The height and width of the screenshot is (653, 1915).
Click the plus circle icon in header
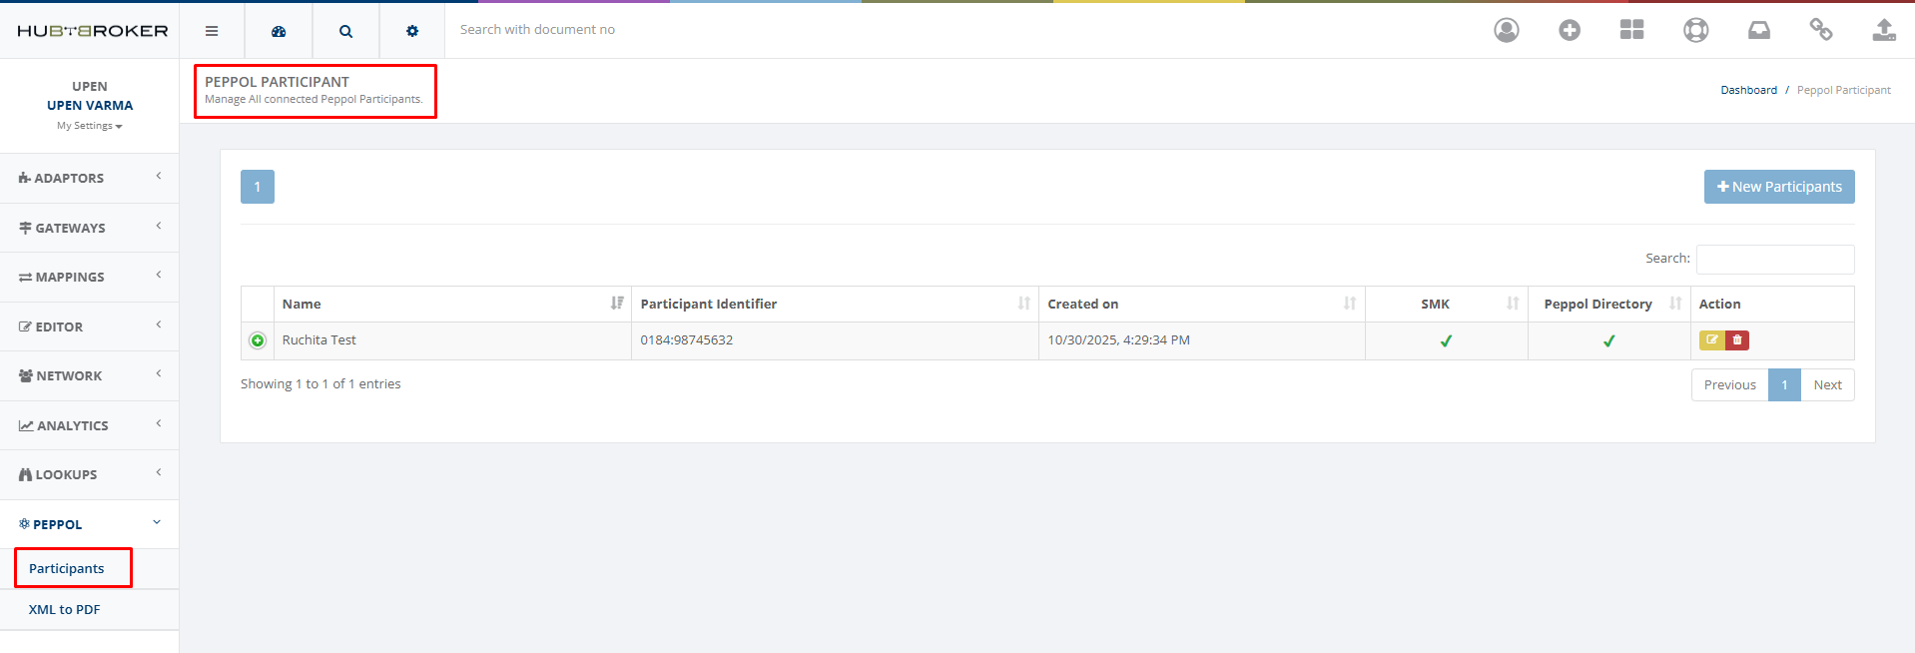[x=1570, y=30]
